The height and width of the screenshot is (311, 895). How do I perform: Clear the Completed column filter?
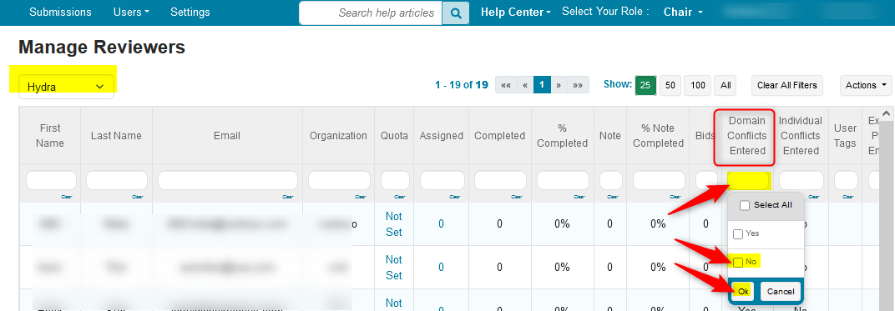point(516,197)
